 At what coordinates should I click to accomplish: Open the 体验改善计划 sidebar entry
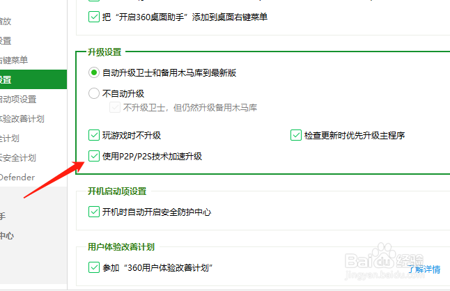click(x=22, y=119)
